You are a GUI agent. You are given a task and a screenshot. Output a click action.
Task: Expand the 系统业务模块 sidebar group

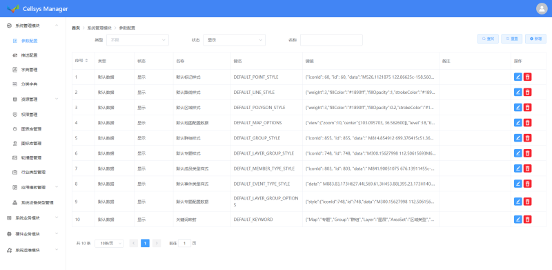click(x=32, y=218)
